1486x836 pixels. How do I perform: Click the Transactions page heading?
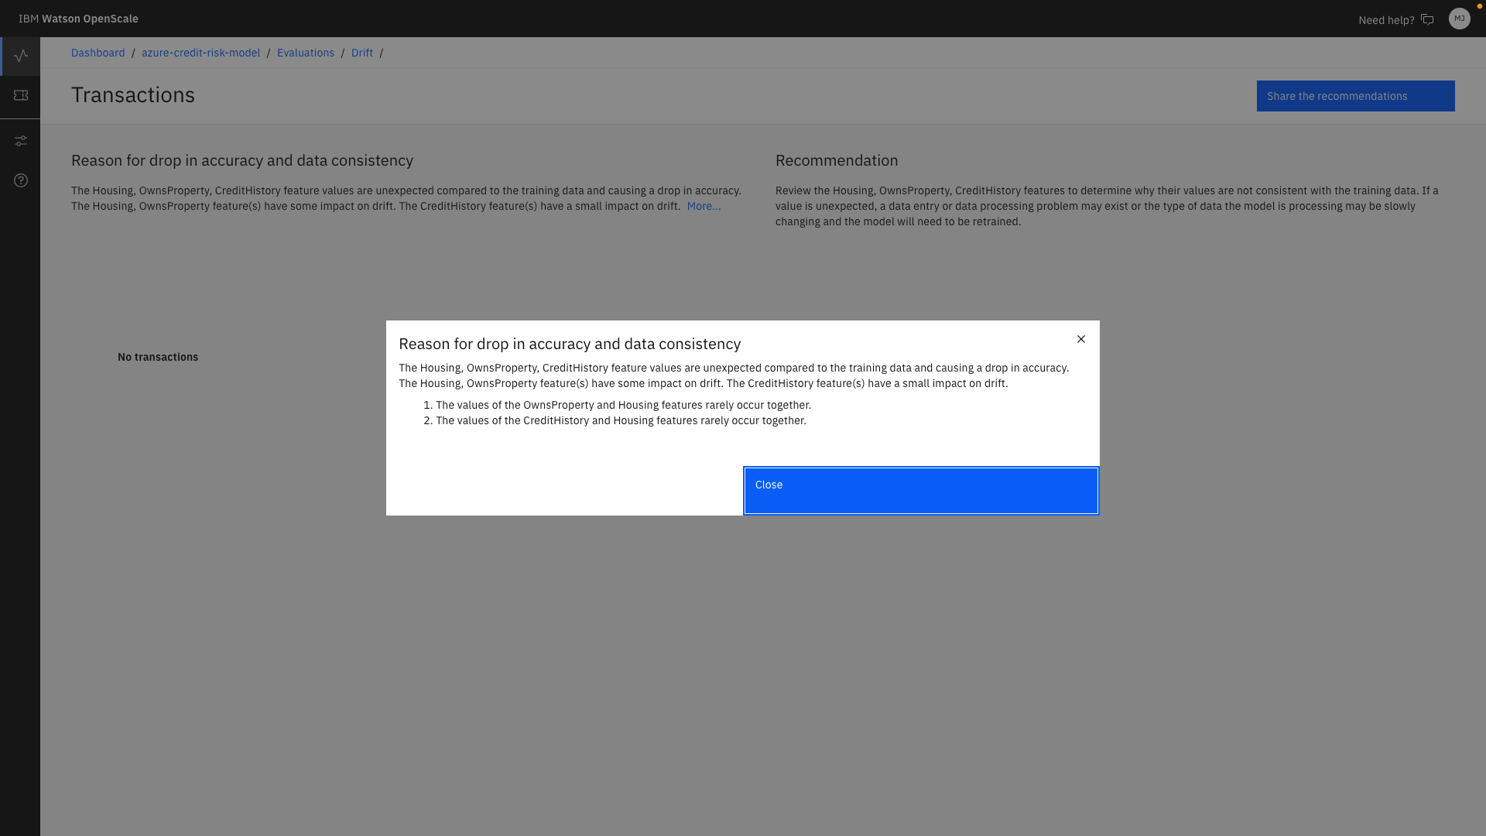pyautogui.click(x=133, y=94)
